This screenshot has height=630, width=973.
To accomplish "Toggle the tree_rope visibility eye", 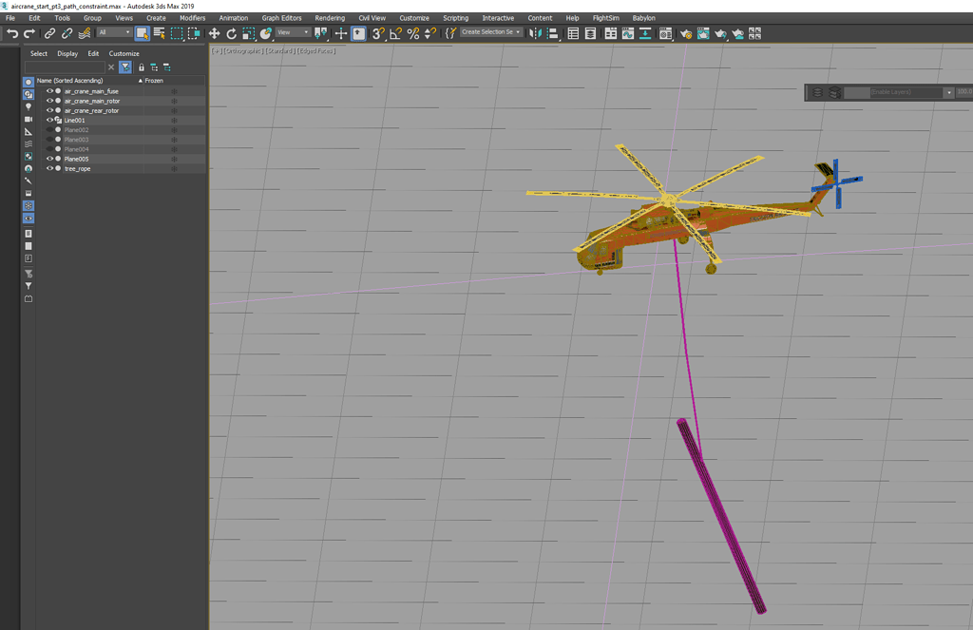I will click(48, 169).
